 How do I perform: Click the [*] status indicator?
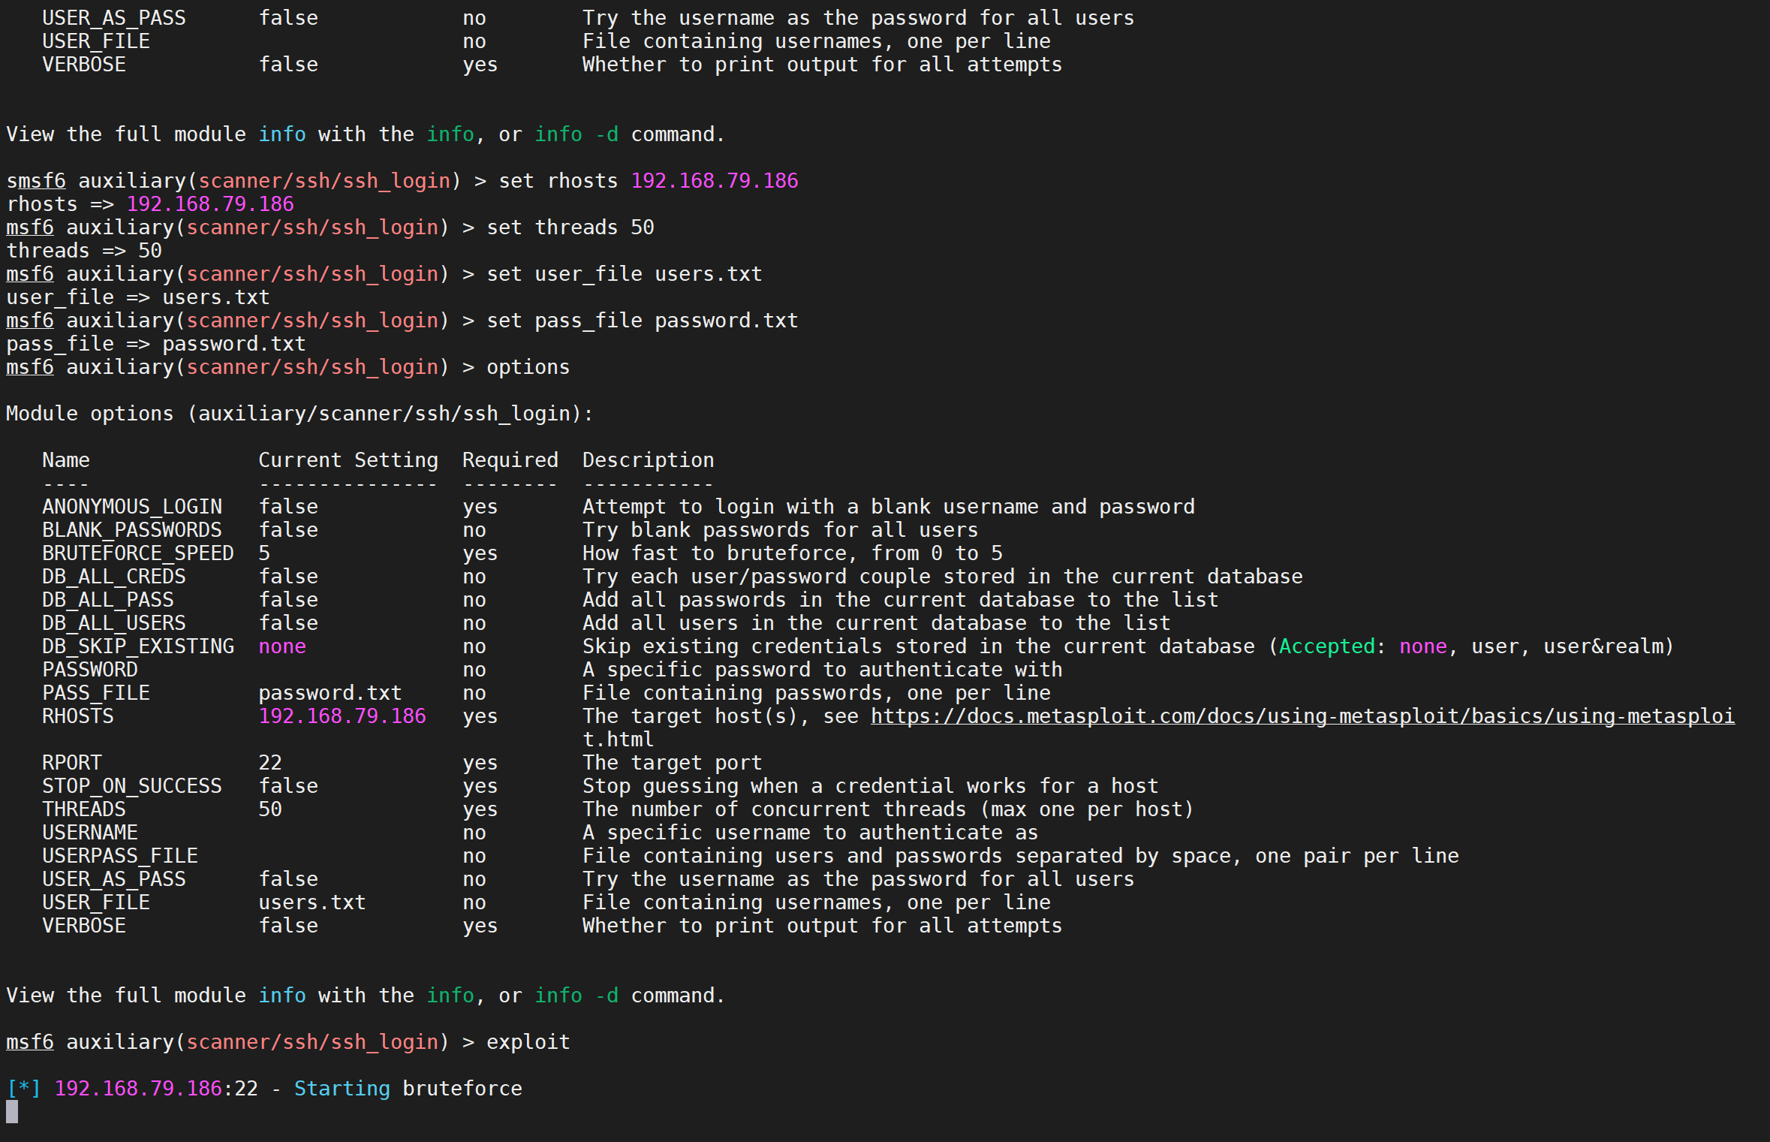pyautogui.click(x=24, y=1089)
